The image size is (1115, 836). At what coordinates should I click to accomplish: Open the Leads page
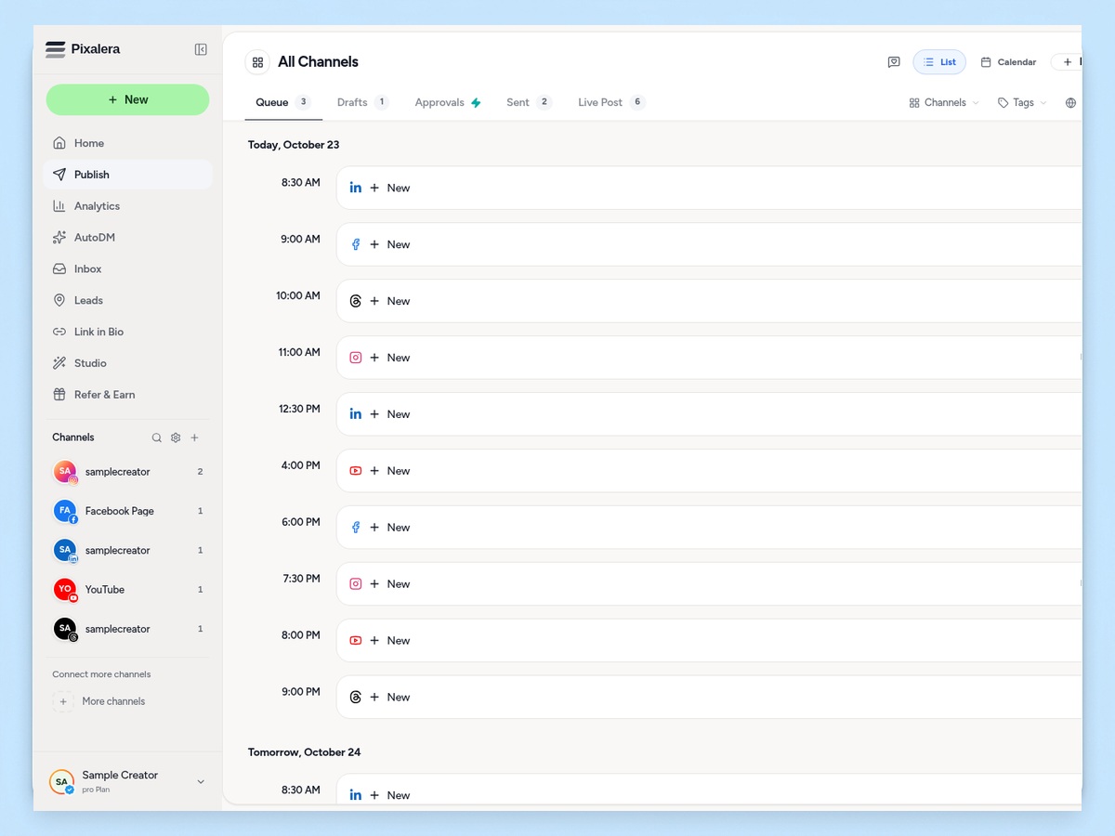pos(127,301)
